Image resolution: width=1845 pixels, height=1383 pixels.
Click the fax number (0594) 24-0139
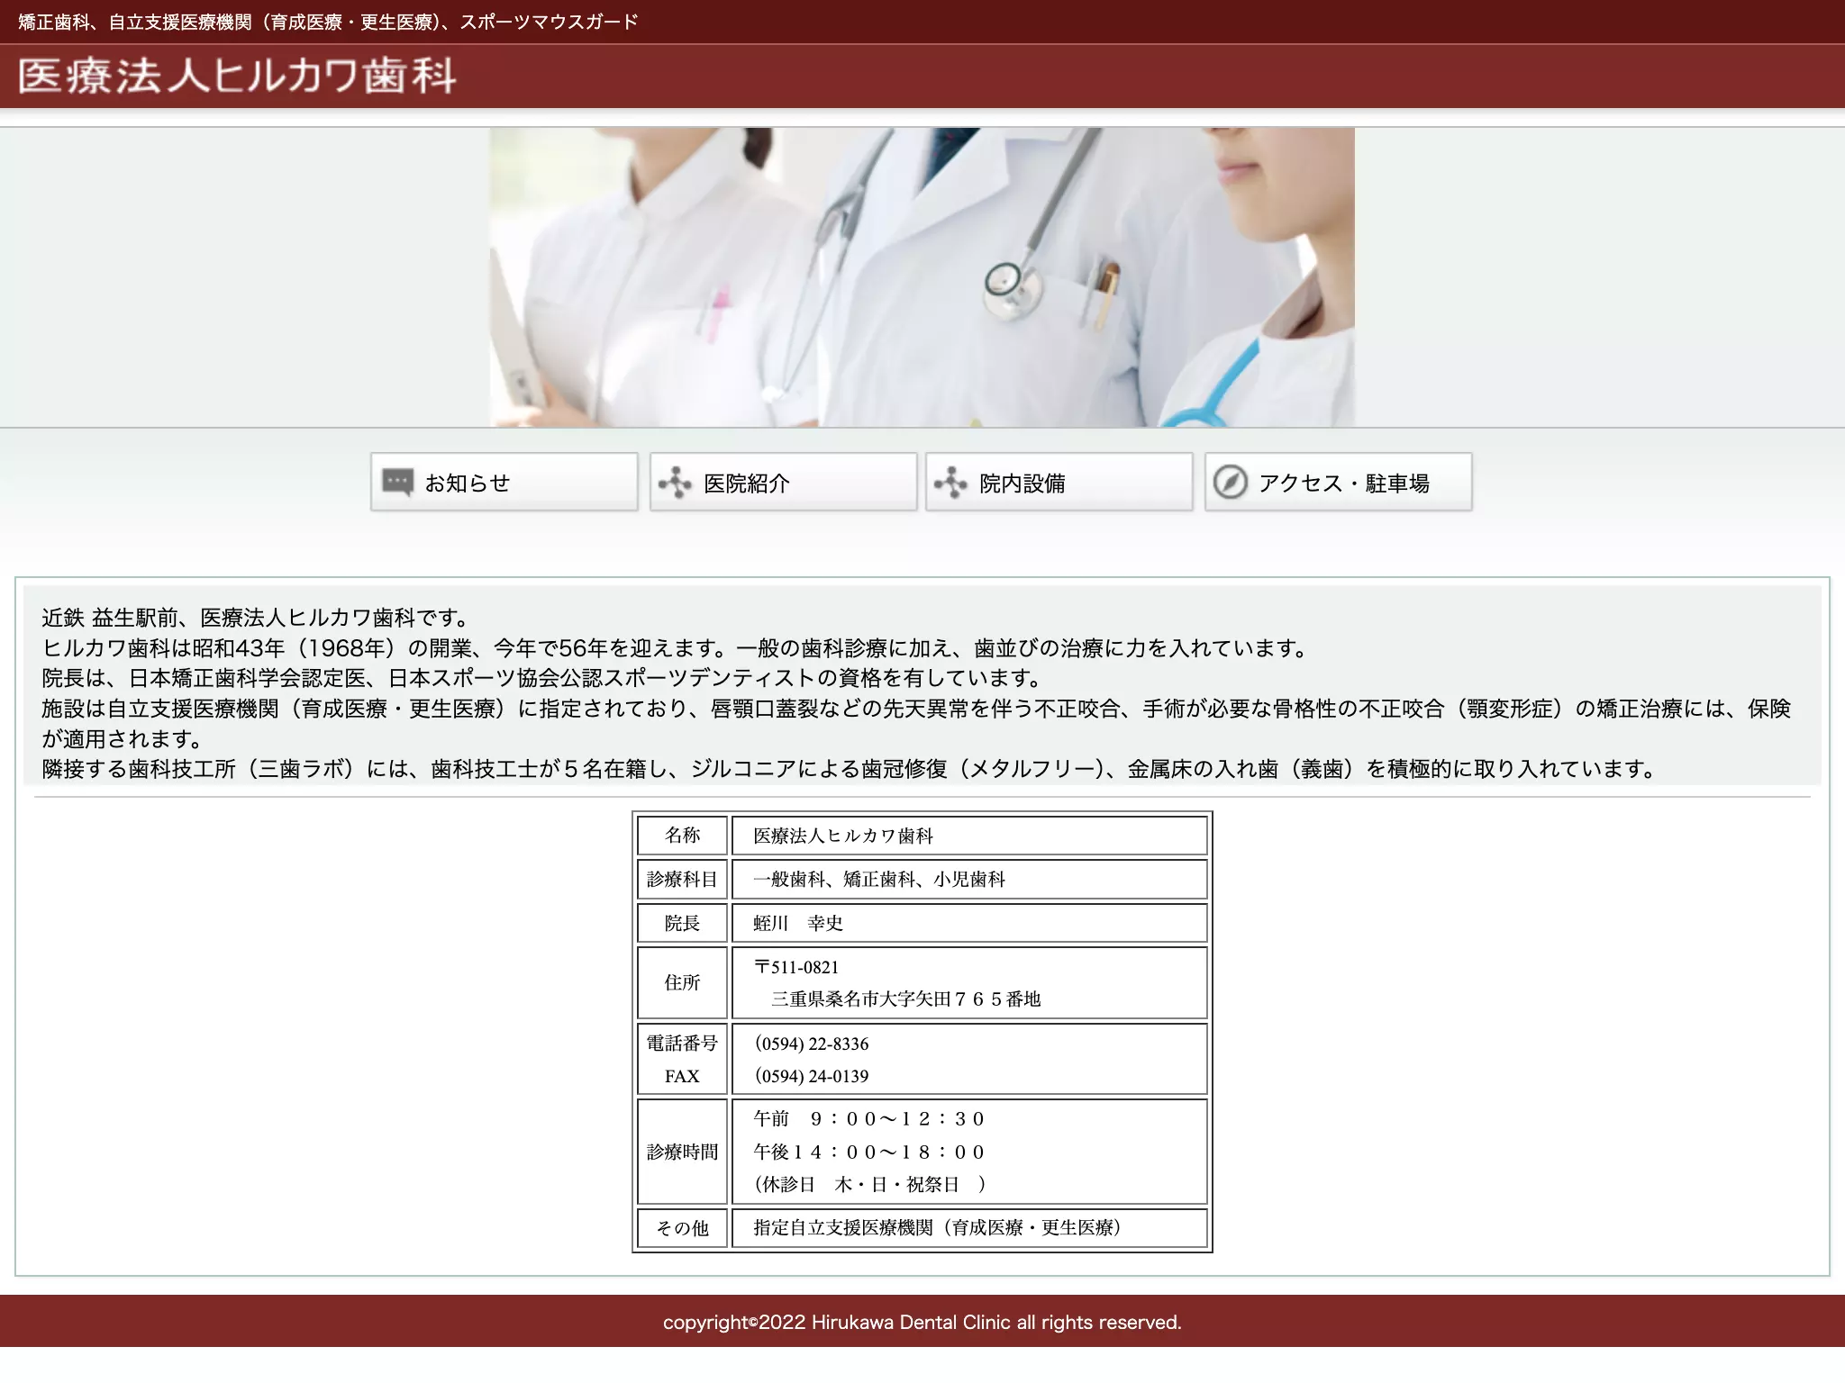812,1076
